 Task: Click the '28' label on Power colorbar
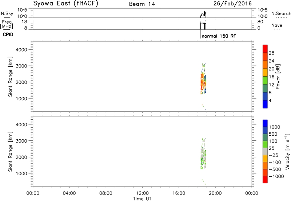tap(271, 53)
